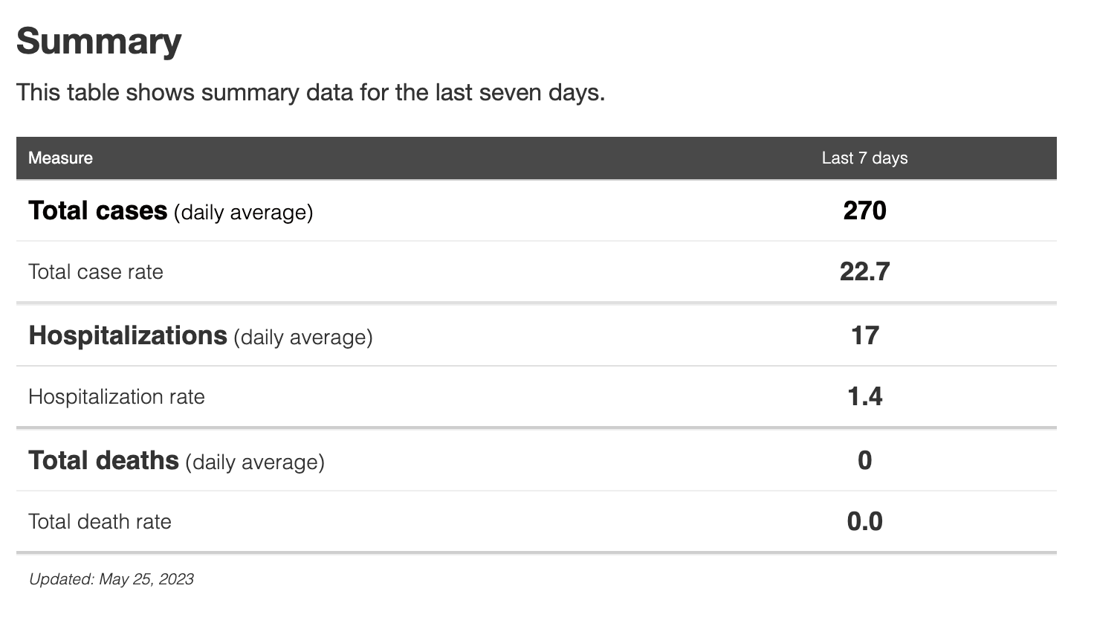
Task: Click the bold Total cases label
Action: (x=97, y=211)
